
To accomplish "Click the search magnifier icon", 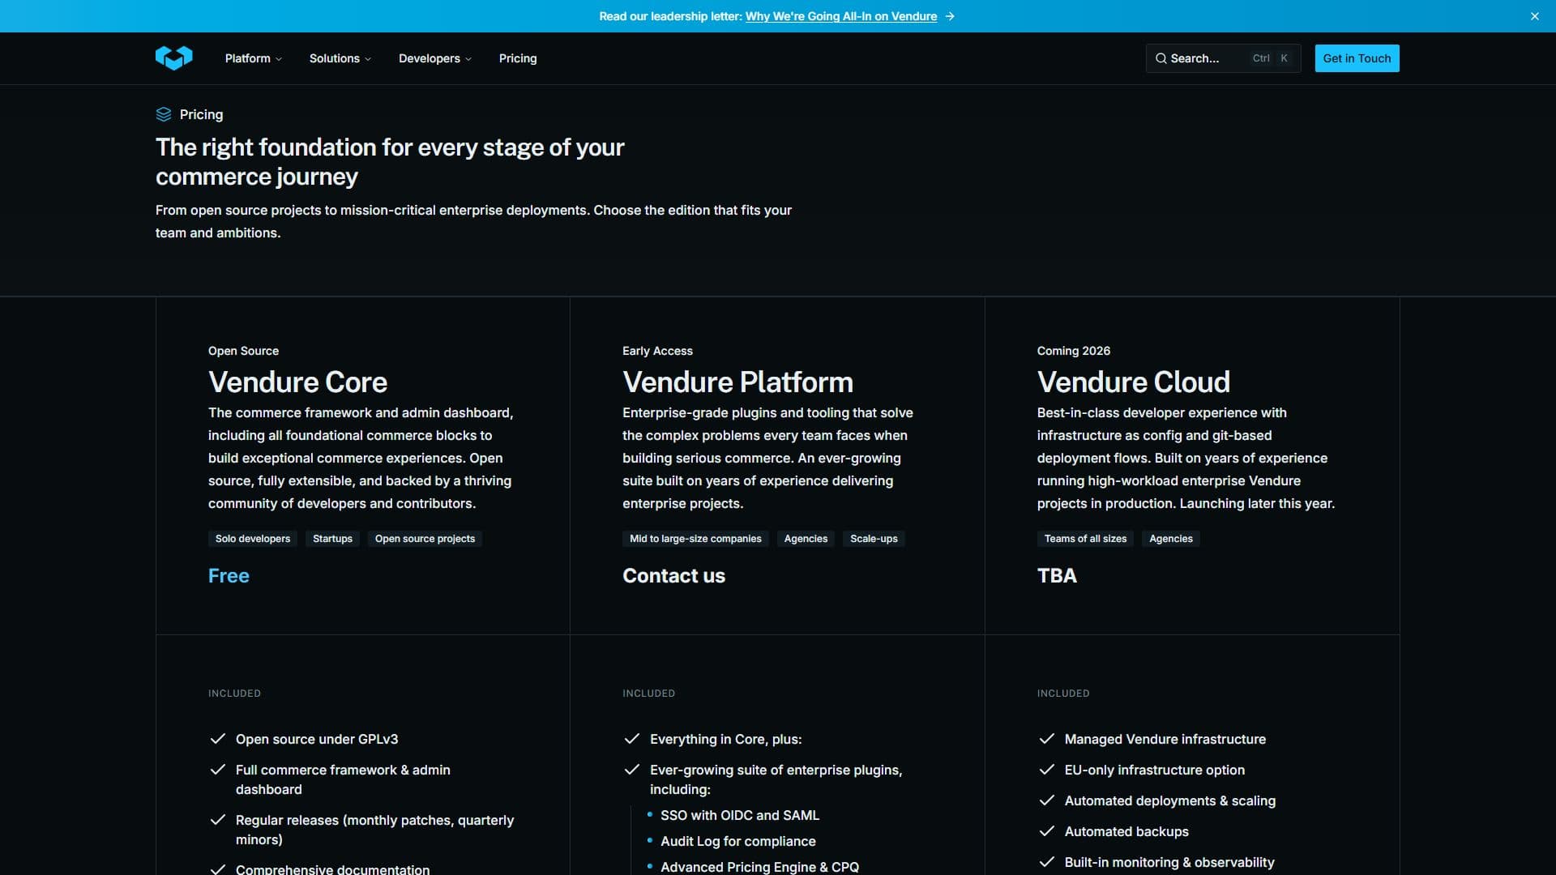I will tap(1161, 58).
